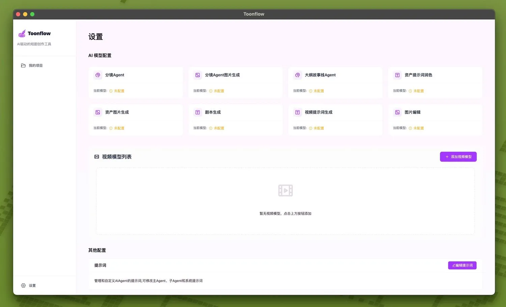
Task: Open 我的项目 folder icon in sidebar
Action: coord(23,65)
